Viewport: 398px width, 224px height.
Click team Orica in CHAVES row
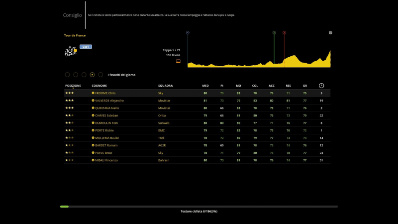tap(162, 115)
